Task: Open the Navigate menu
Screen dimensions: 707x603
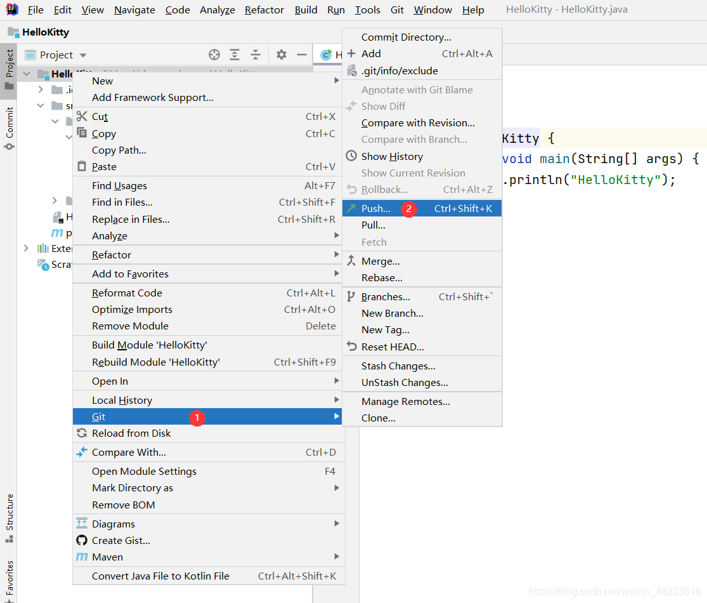Action: click(134, 10)
